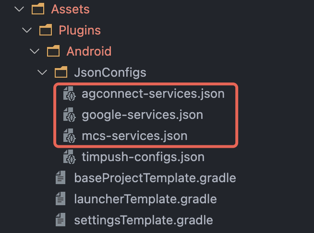Image resolution: width=314 pixels, height=233 pixels.
Task: Select timpush-configs.json file name
Action: coord(143,157)
